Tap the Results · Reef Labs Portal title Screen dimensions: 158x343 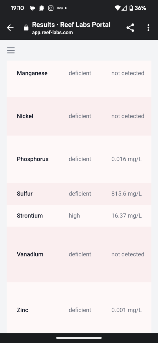tap(71, 25)
